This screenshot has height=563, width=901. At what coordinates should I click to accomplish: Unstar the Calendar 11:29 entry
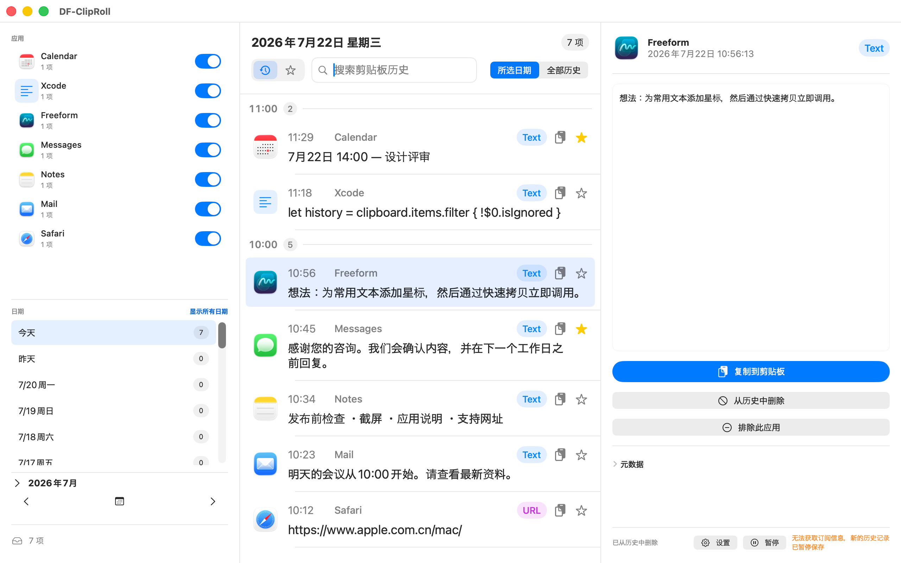click(581, 137)
